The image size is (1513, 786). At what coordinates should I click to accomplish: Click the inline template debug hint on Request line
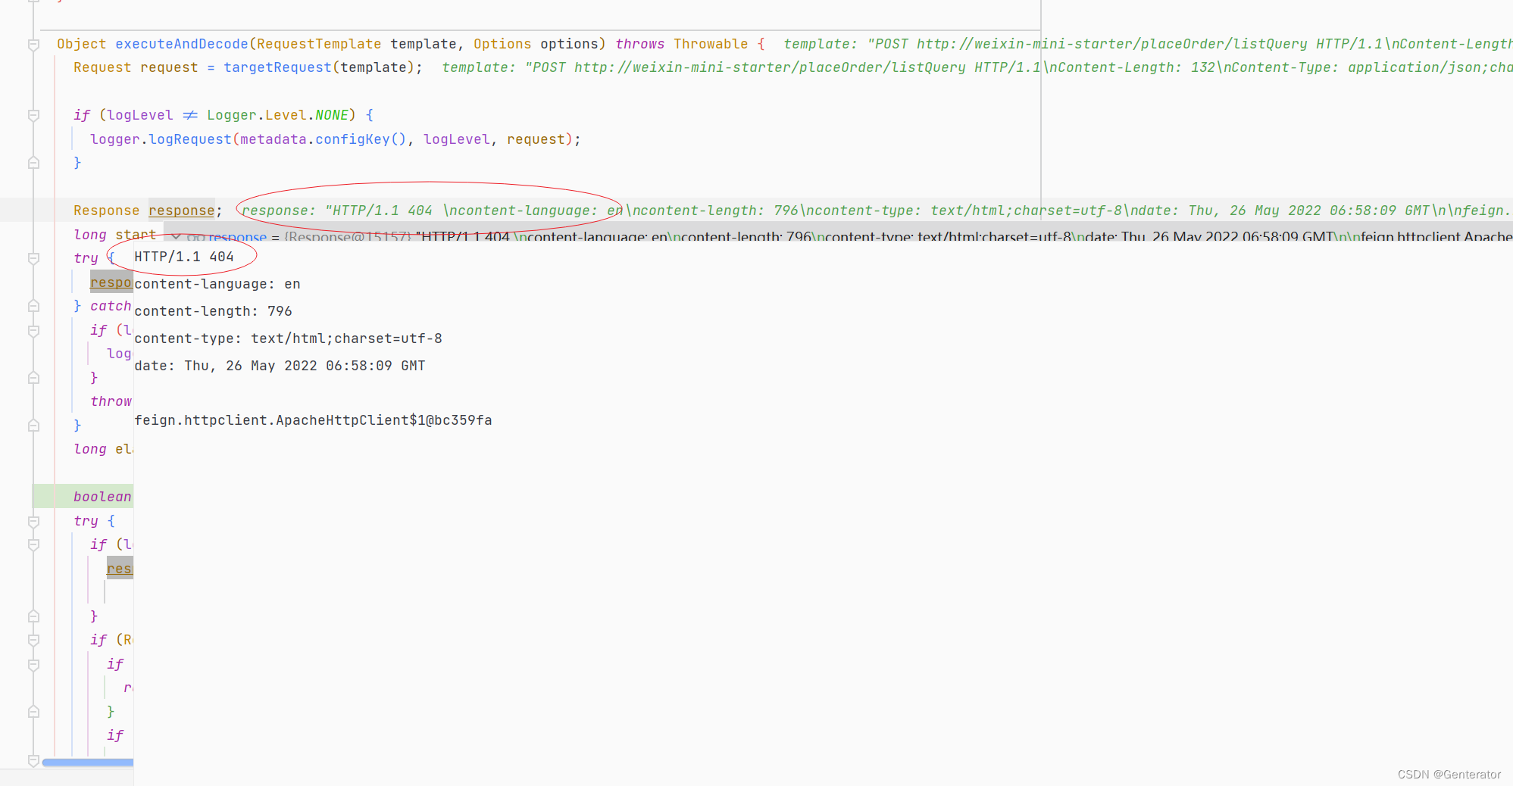tap(977, 67)
